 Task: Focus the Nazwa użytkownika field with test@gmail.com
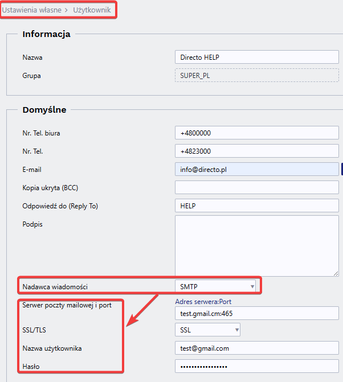[256, 348]
